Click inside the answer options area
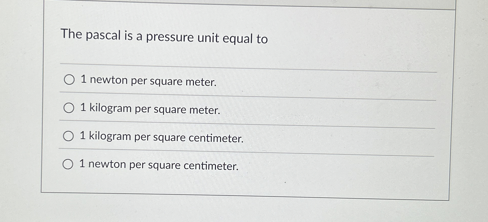The width and height of the screenshot is (488, 222). tap(202, 121)
